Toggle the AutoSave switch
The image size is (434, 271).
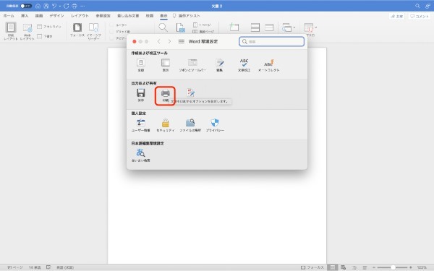(x=26, y=6)
